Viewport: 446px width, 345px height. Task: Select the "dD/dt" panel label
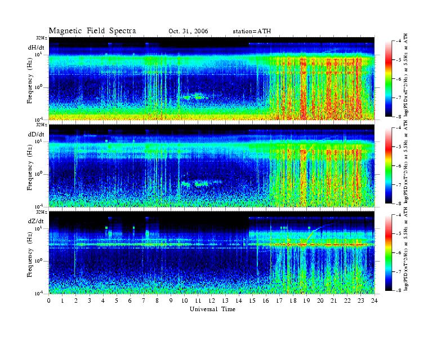coord(36,134)
